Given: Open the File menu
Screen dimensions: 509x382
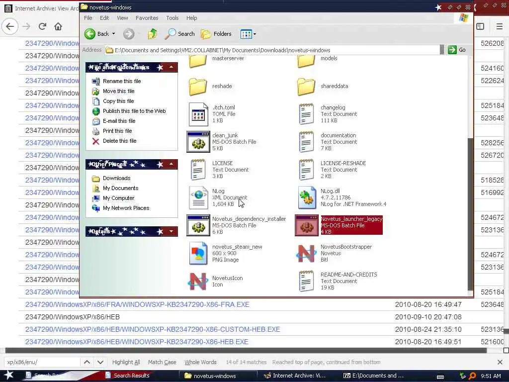Looking at the screenshot, I should [88, 18].
